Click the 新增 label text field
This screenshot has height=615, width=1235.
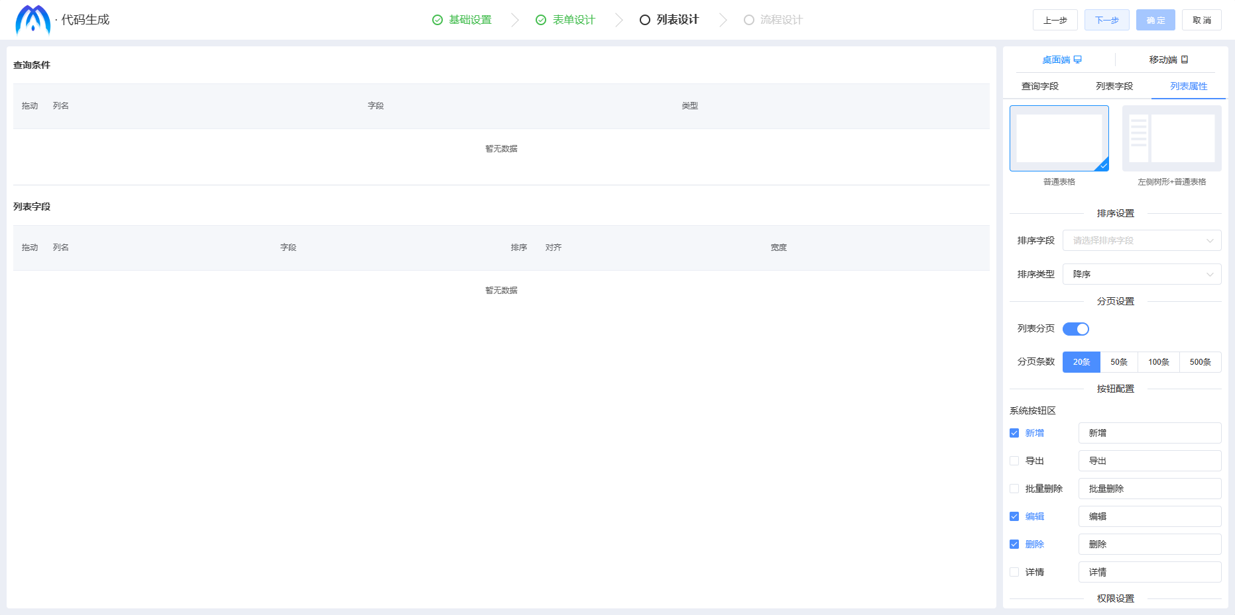pos(1150,433)
